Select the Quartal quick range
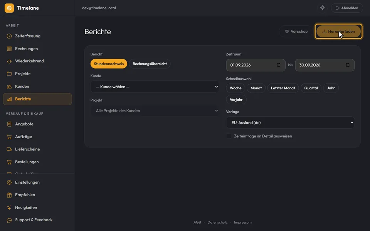 311,88
